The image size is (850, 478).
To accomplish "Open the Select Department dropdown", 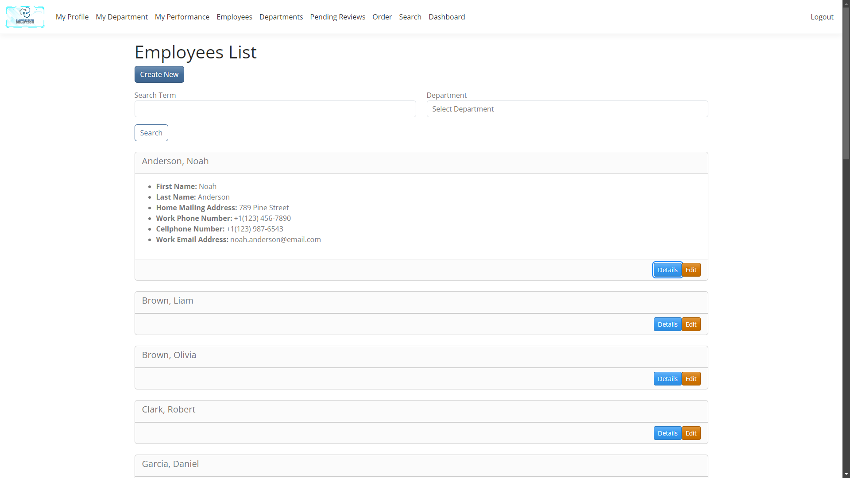I will point(567,109).
